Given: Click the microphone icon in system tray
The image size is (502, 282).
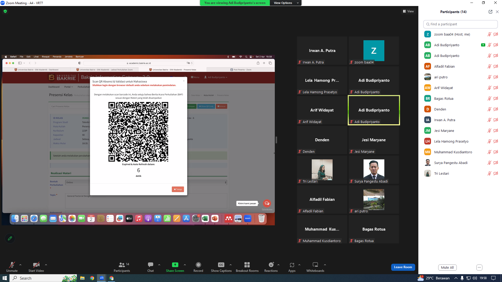Looking at the screenshot, I should pos(462,278).
